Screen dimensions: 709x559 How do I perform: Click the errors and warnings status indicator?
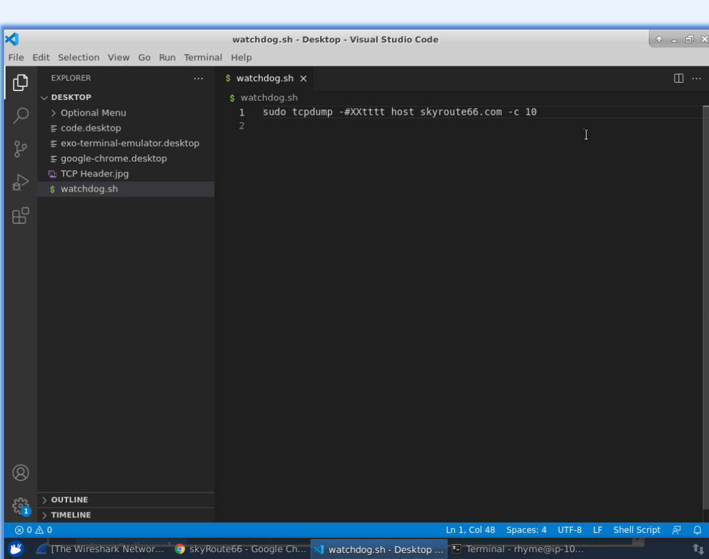click(34, 530)
